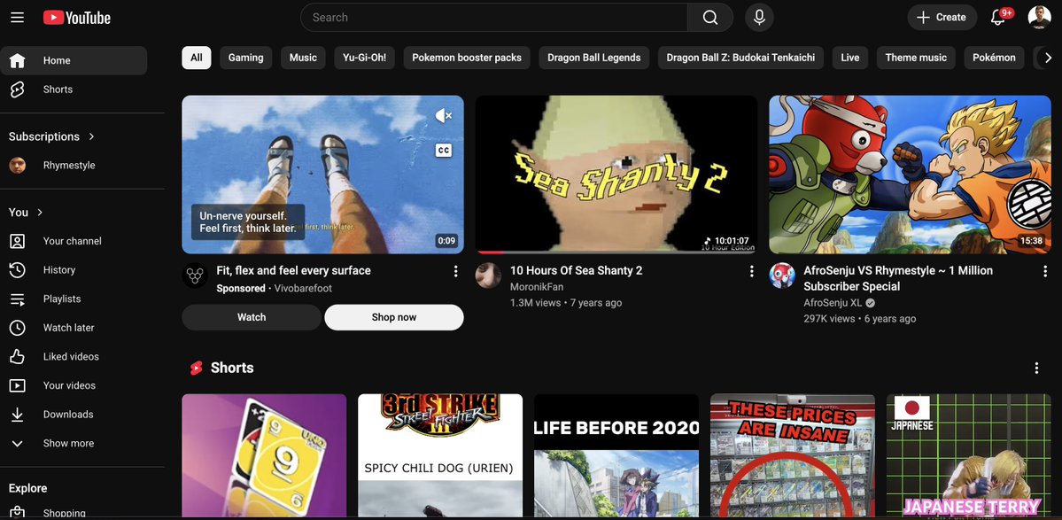Open Downloads in sidebar

(74, 415)
